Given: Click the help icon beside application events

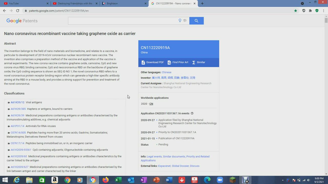Looking at the screenshot, I should click(192, 113).
